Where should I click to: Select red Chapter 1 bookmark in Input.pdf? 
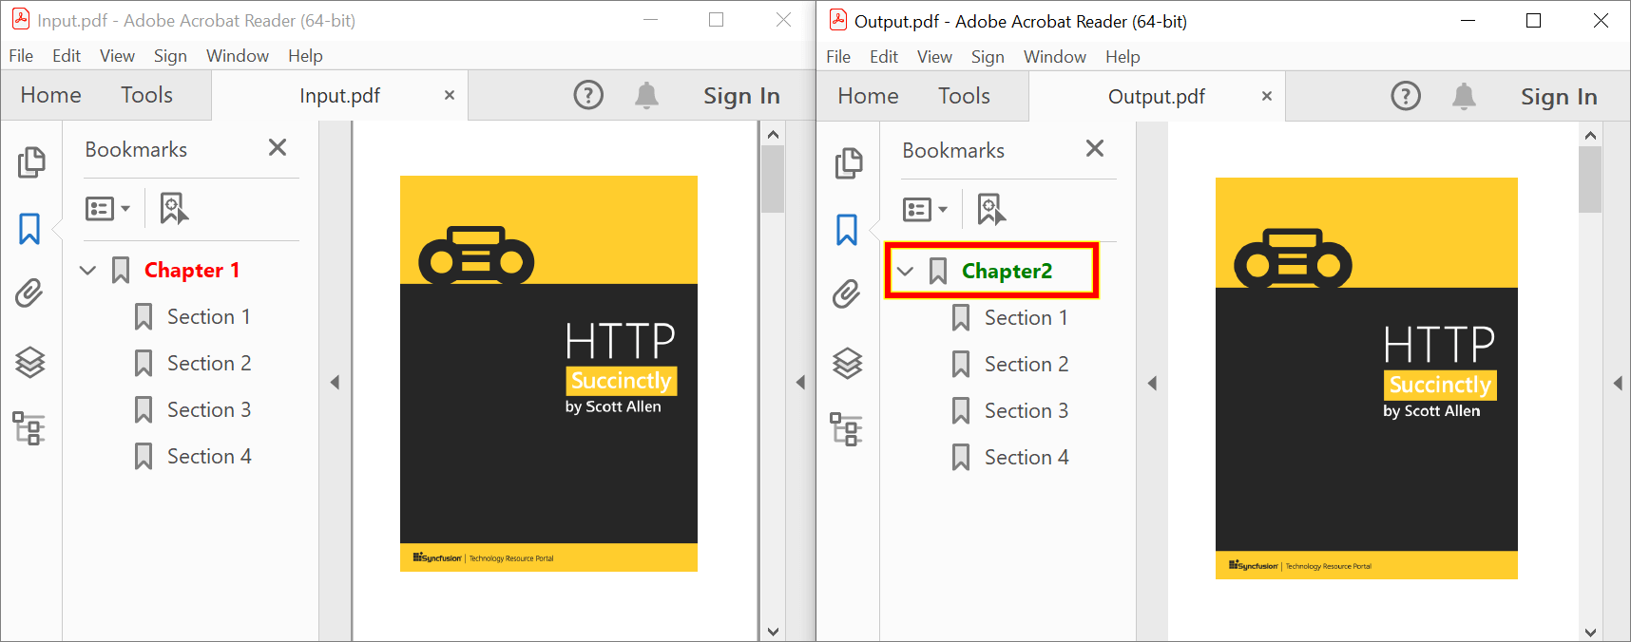pyautogui.click(x=192, y=270)
